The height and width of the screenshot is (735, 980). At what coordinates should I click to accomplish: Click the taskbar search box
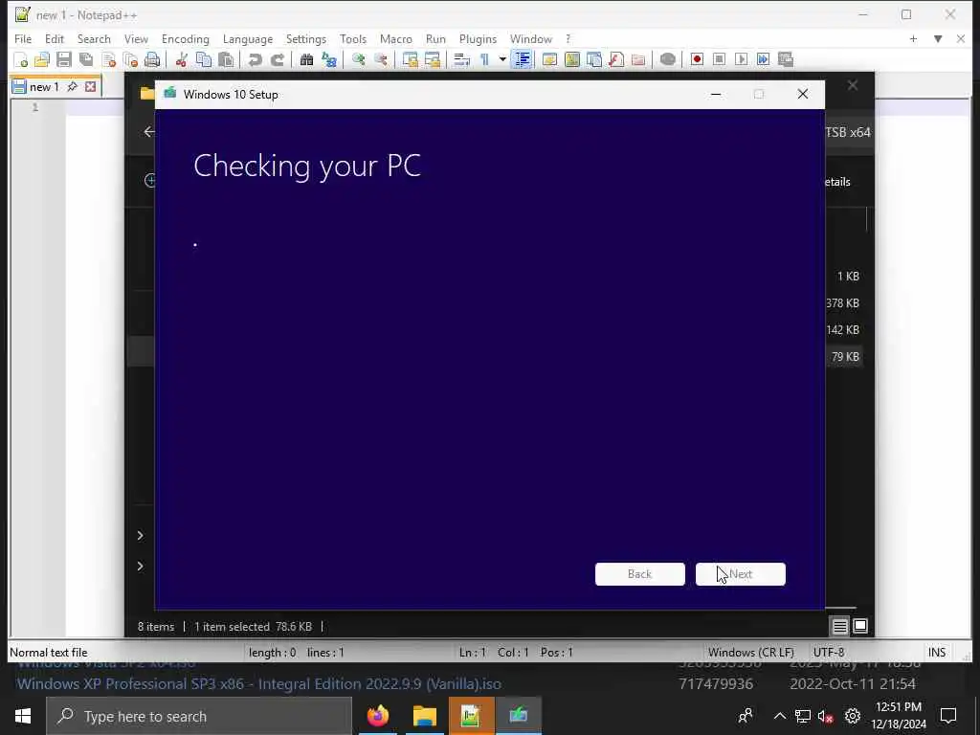click(x=199, y=716)
